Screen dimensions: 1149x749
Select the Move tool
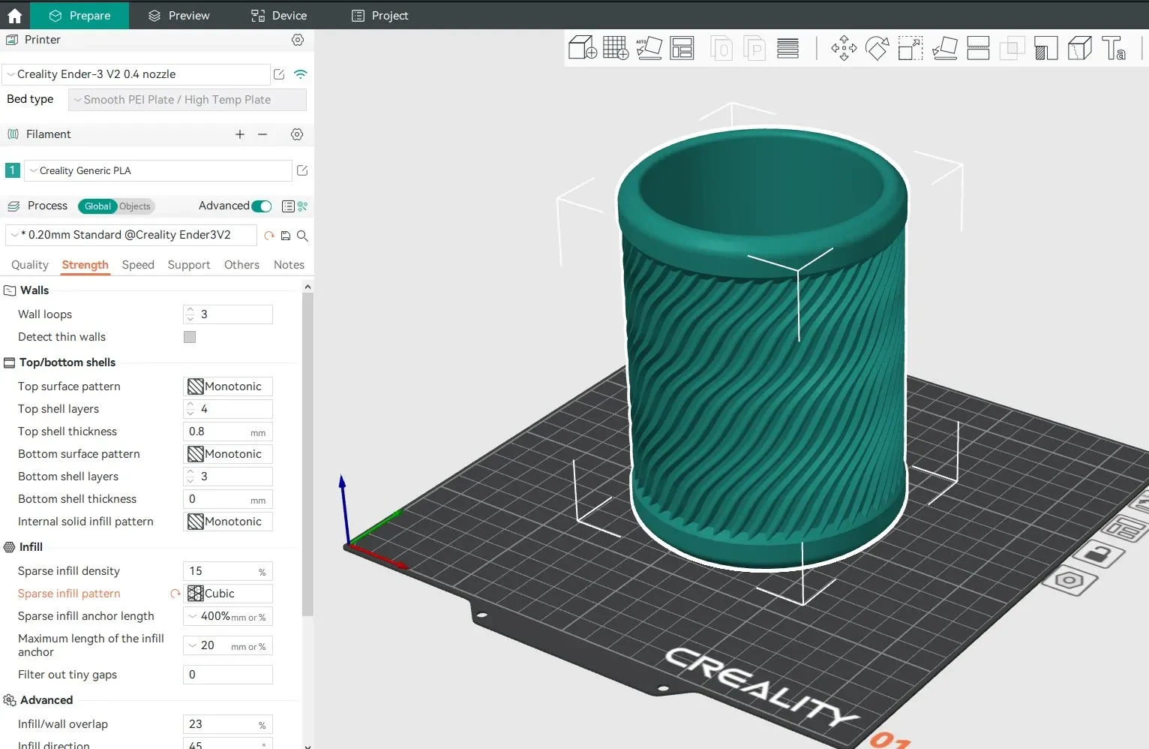(844, 48)
